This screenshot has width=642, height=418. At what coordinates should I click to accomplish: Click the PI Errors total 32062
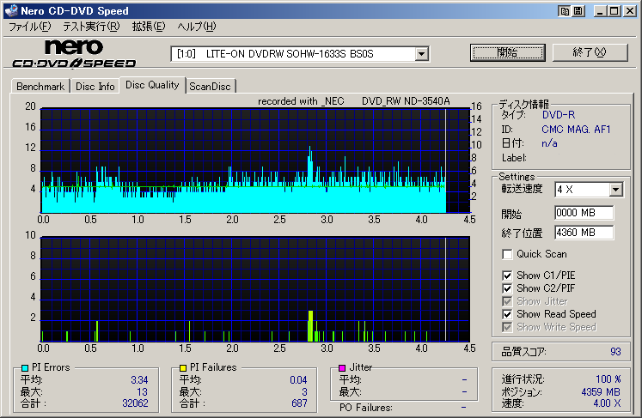(135, 403)
